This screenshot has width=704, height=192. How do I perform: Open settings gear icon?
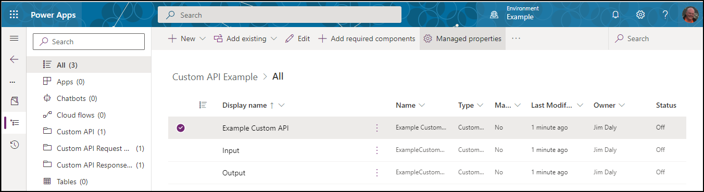tap(640, 15)
